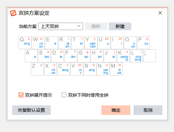
Task: Select the L key with ong and iong
Action: 136,56
